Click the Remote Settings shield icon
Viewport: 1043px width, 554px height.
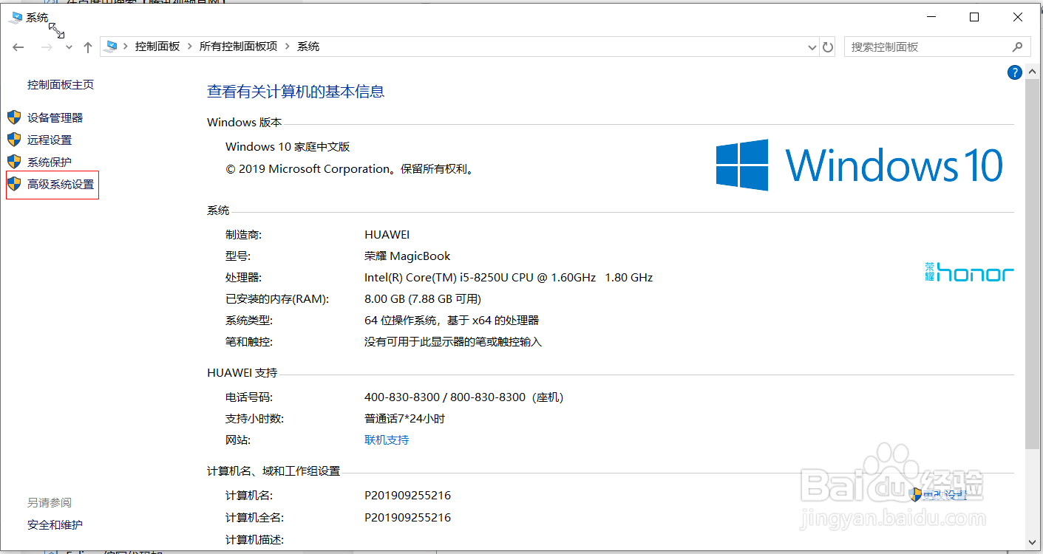(x=14, y=140)
